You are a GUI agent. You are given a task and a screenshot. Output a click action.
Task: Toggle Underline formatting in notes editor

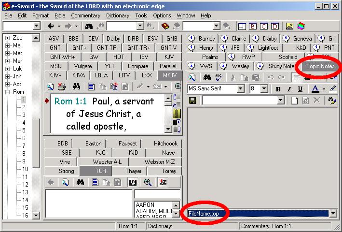click(300, 89)
